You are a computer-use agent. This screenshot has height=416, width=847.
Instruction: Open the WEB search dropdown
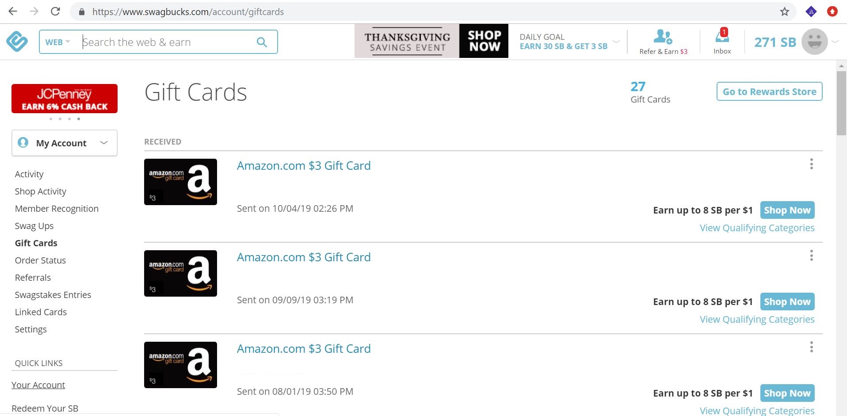click(57, 42)
